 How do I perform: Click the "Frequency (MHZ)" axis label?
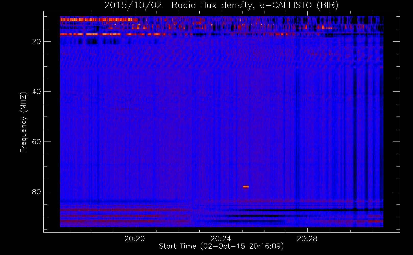[23, 122]
